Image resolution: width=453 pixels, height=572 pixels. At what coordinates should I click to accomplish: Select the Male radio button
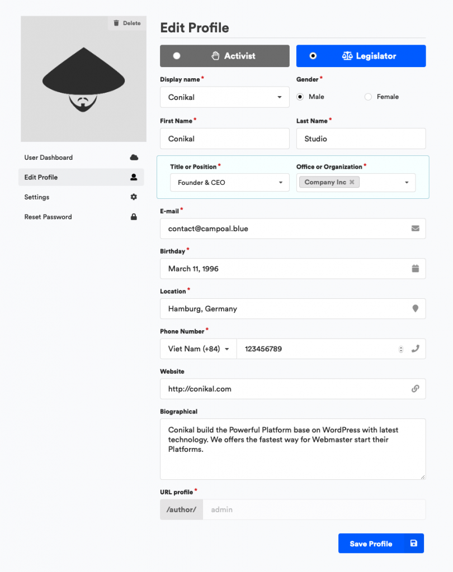pyautogui.click(x=300, y=96)
